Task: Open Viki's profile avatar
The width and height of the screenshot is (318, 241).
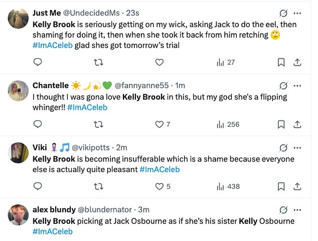Action: 18,152
